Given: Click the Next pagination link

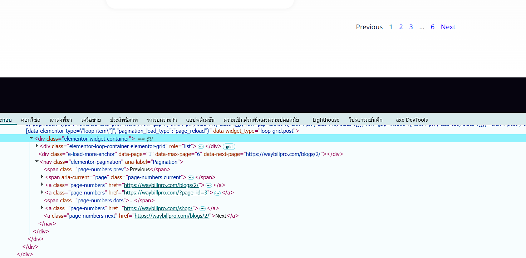Looking at the screenshot, I should pos(448,27).
